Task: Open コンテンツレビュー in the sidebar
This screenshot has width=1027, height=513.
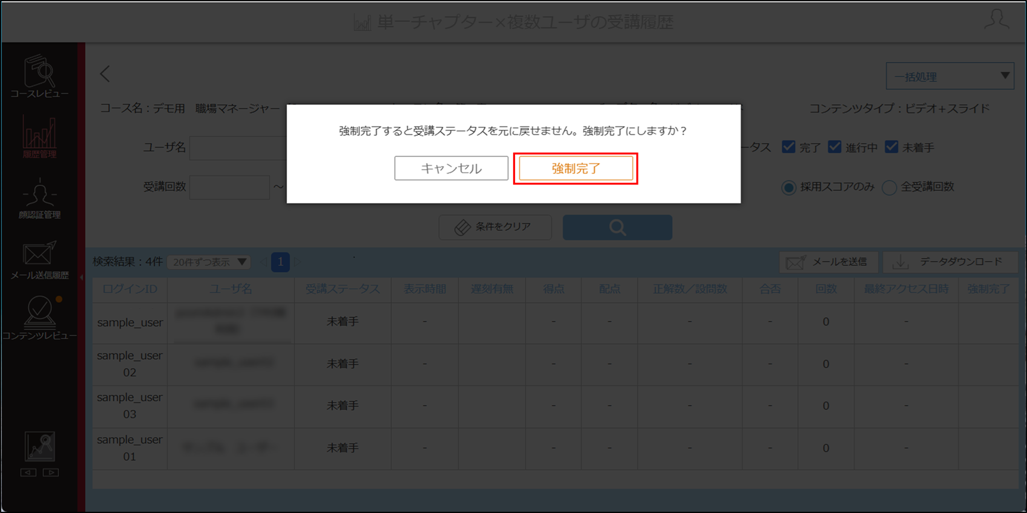Action: 39,318
